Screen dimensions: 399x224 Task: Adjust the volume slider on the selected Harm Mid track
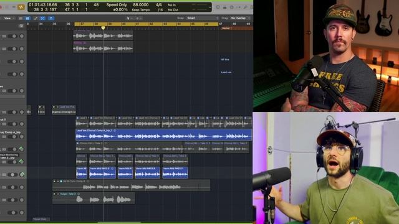12,174
